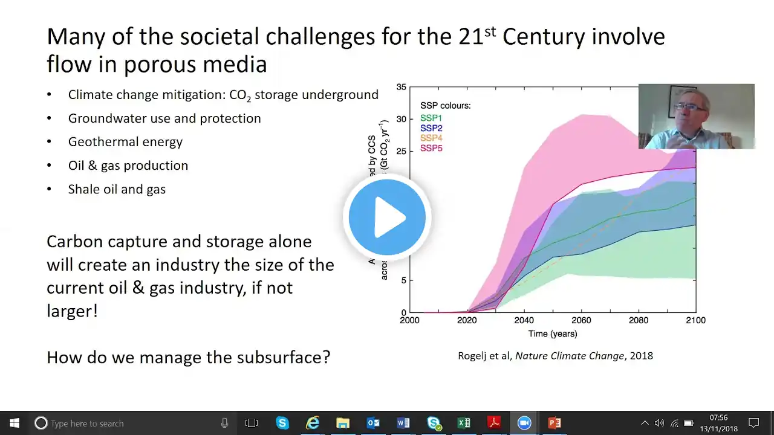Play the video with the blue play button
Screen dimensions: 774x435
pos(387,217)
